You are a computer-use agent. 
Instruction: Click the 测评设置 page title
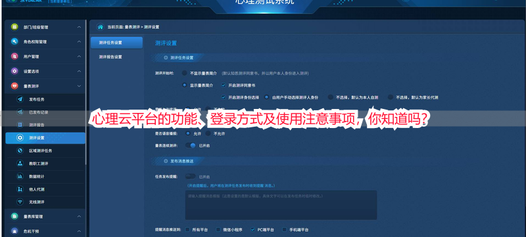coord(166,43)
